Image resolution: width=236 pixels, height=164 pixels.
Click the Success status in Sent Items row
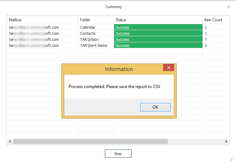coord(158,45)
